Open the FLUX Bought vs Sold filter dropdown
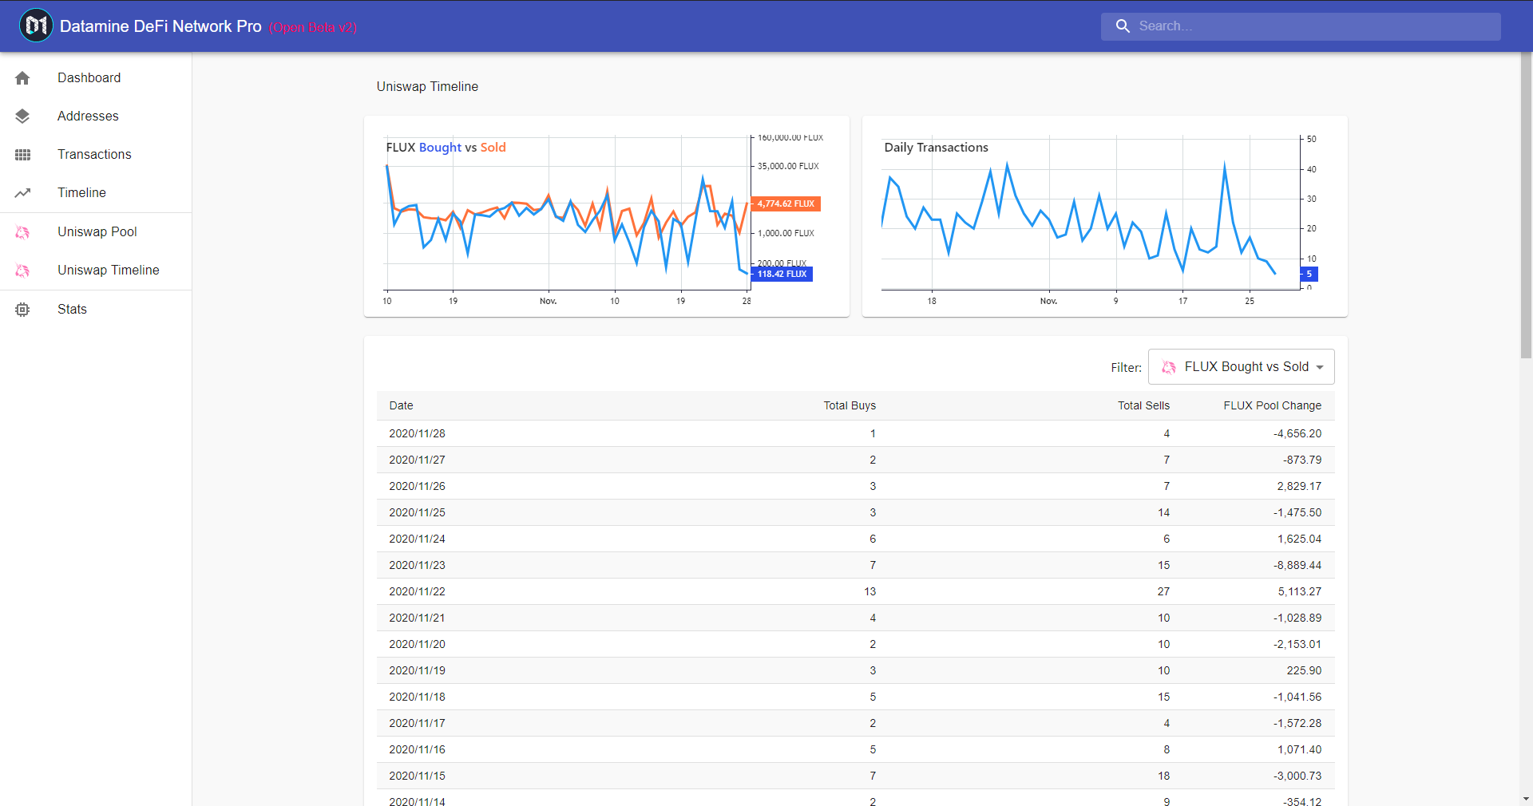Screen dimensions: 1533x806 (x=1241, y=367)
